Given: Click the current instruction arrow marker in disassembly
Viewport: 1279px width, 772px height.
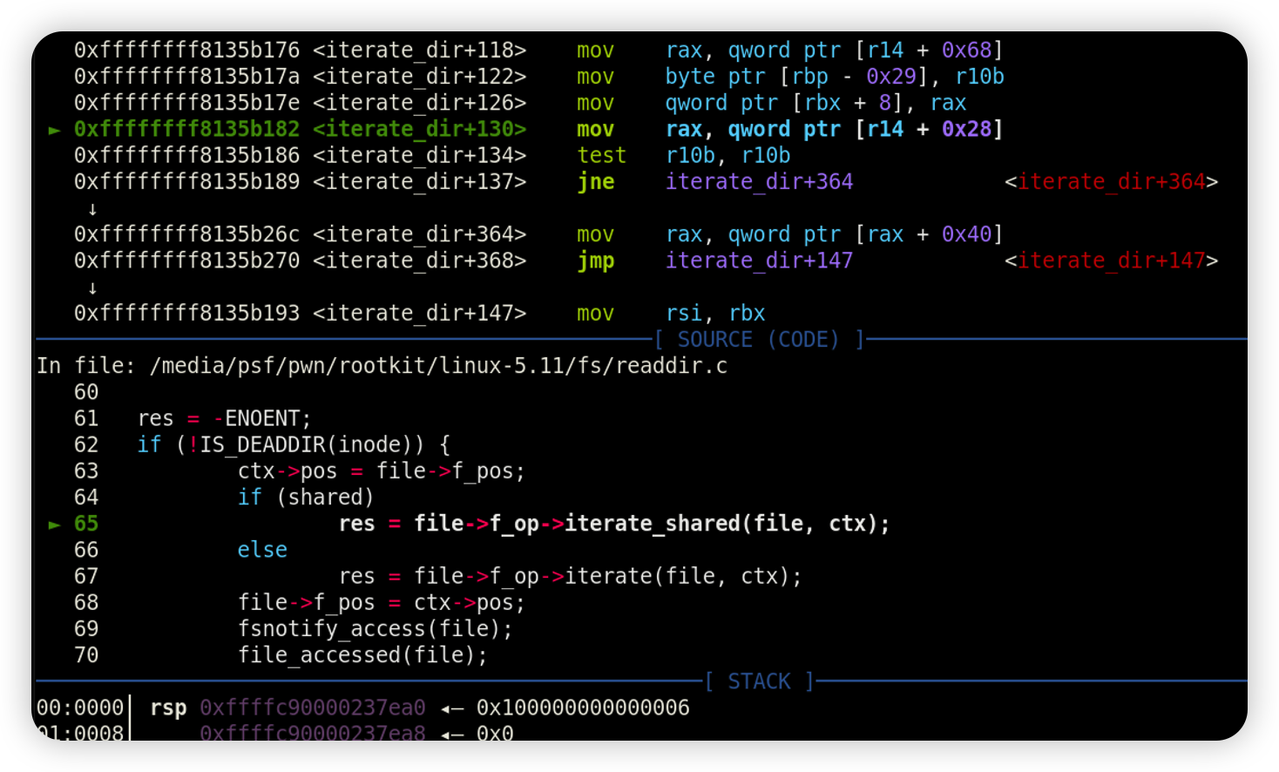Looking at the screenshot, I should (x=54, y=130).
